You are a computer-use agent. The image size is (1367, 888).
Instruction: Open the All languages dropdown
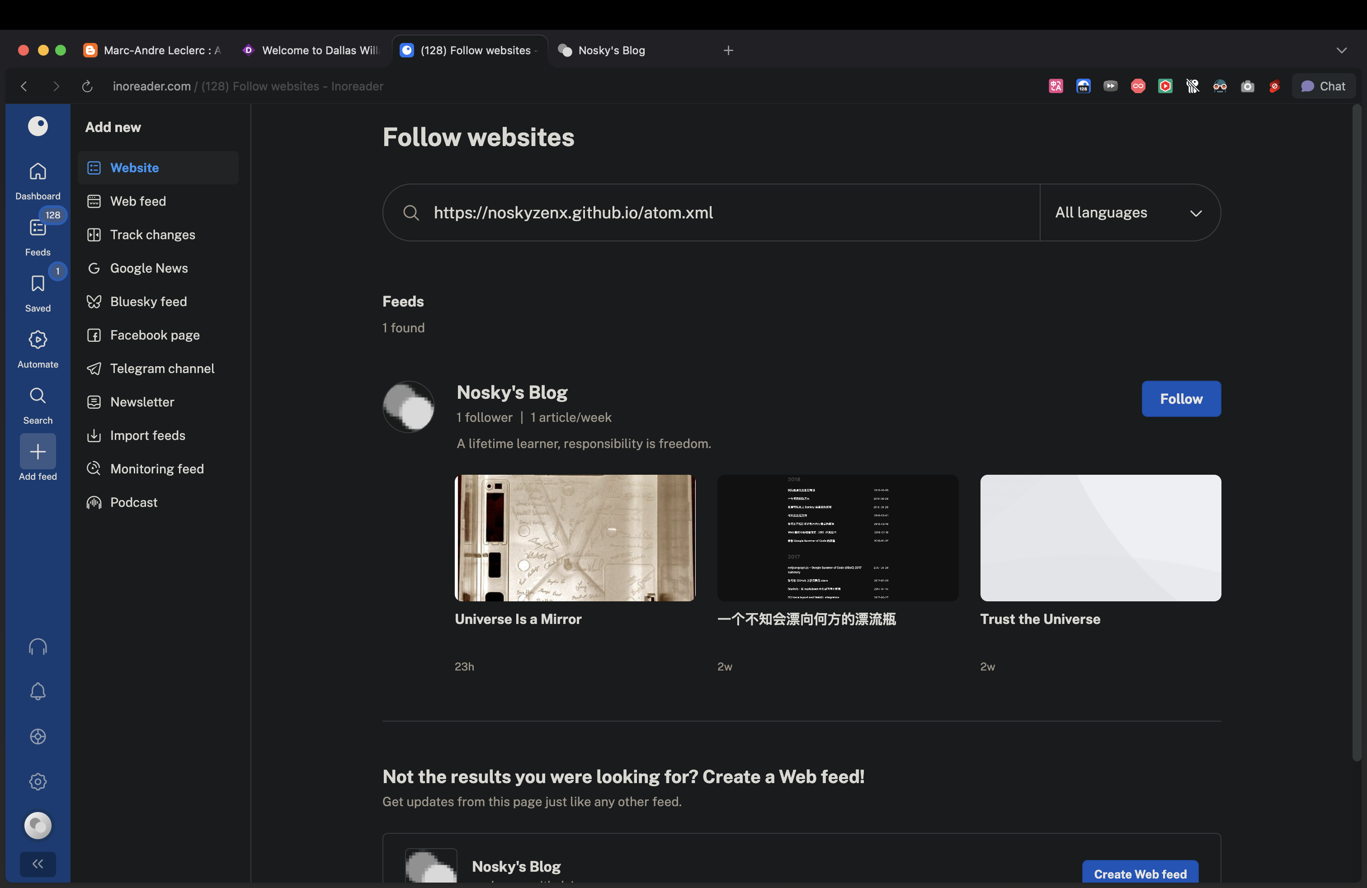click(x=1128, y=213)
